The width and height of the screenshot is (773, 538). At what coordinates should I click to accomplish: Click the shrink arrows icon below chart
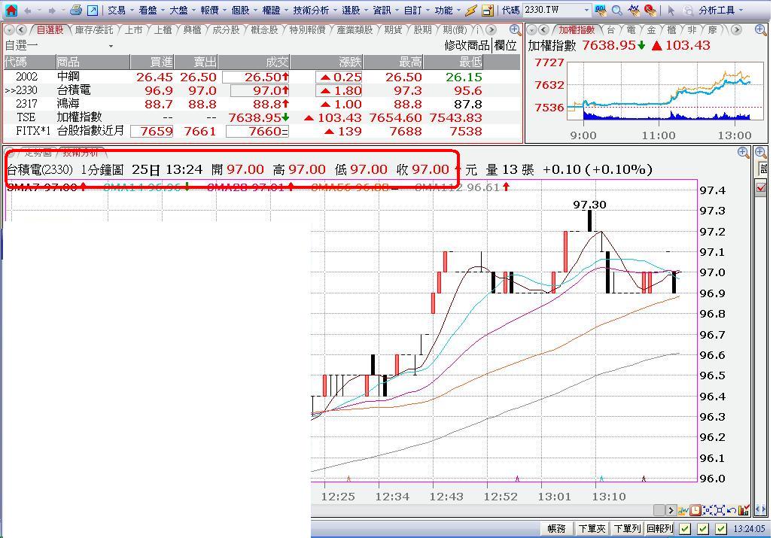click(x=708, y=510)
